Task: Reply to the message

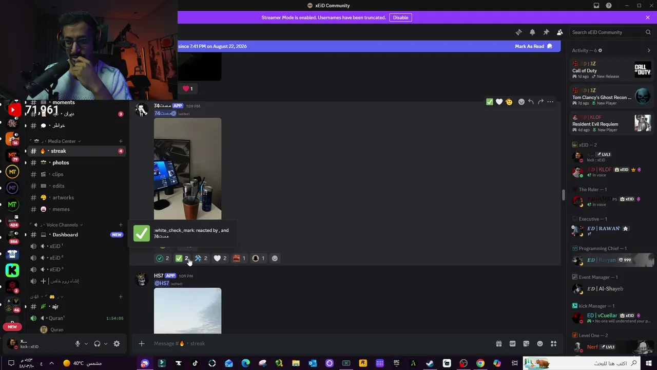Action: 531,102
